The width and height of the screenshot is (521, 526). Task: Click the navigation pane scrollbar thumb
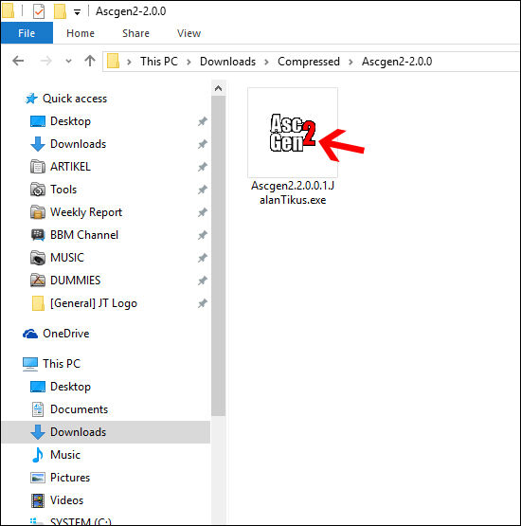(218, 256)
